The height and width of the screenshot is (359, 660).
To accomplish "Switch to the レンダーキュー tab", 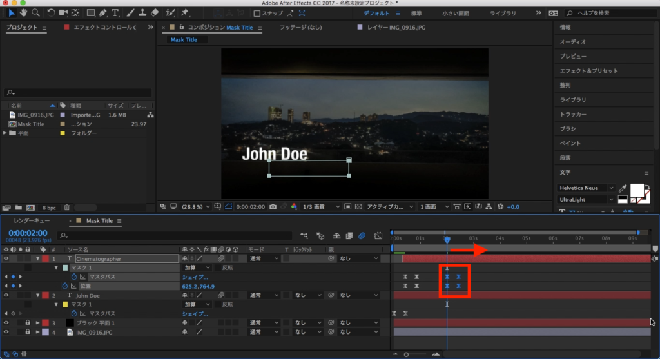I will [32, 221].
